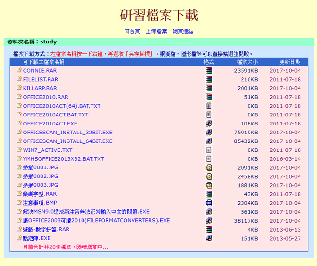Click text icon in OFFICE2010ACT.BAT.TXT row
The image size is (317, 266).
[209, 115]
